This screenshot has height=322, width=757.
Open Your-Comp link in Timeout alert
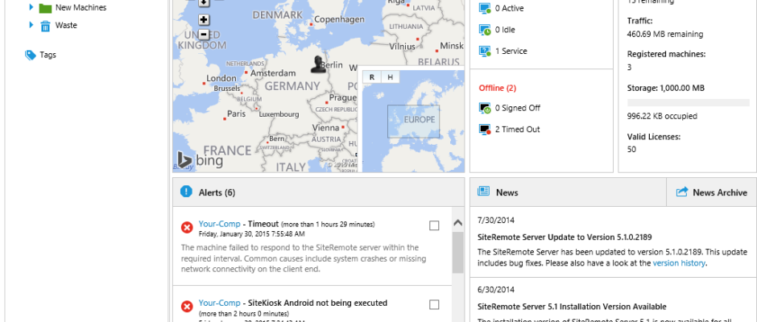point(219,224)
